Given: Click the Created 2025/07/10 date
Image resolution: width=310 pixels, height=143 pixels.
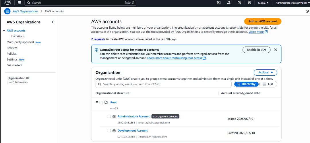Looking at the screenshot, I should click(x=241, y=133).
